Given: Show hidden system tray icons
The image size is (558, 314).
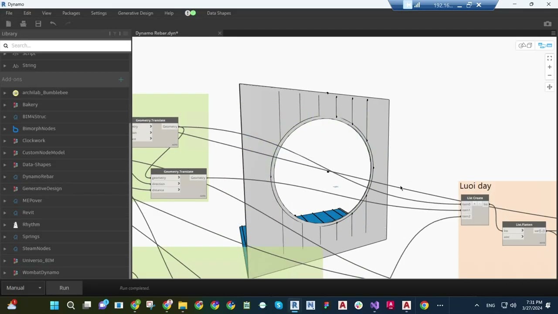Looking at the screenshot, I should tap(476, 305).
